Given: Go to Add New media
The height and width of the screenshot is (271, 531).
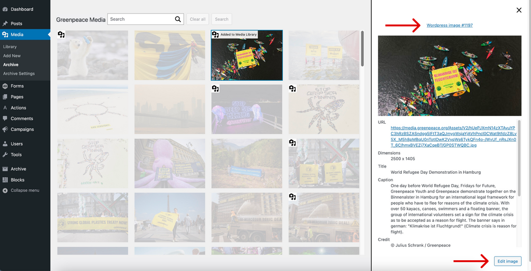Looking at the screenshot, I should point(12,56).
